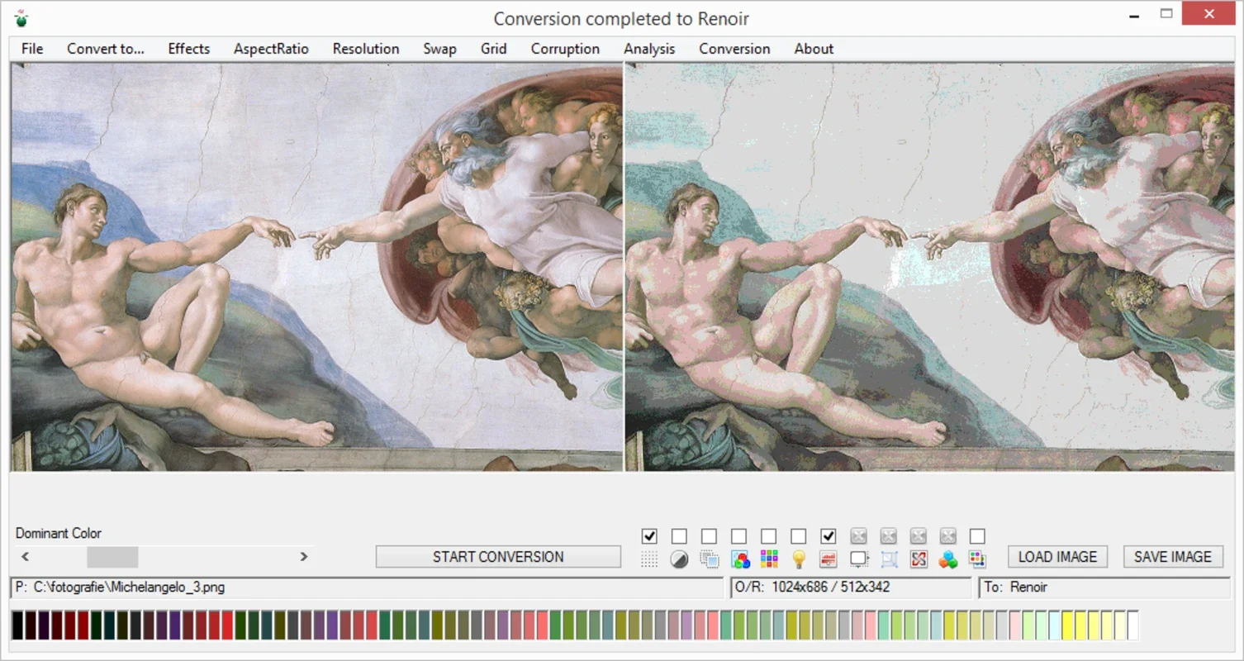Click the 'Dominant Color' label
This screenshot has width=1244, height=661.
click(59, 533)
